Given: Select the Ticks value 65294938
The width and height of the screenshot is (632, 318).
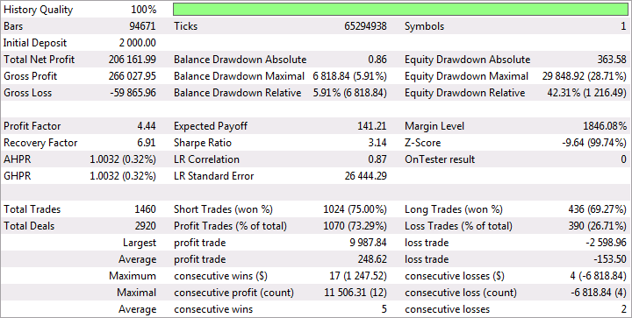Looking at the screenshot, I should point(365,26).
